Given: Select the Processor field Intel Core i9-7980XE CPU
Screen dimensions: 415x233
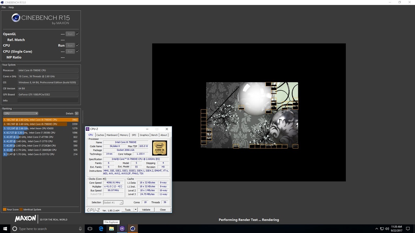Looking at the screenshot, I should point(48,70).
